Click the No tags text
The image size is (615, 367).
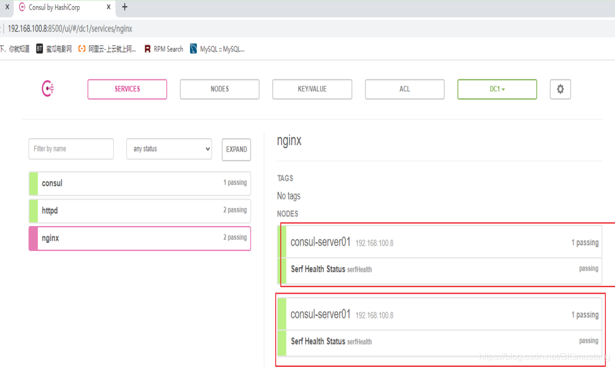pyautogui.click(x=289, y=196)
